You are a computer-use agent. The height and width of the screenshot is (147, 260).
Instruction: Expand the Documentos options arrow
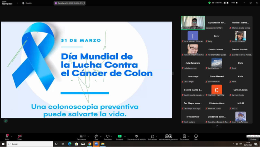pos(189,136)
